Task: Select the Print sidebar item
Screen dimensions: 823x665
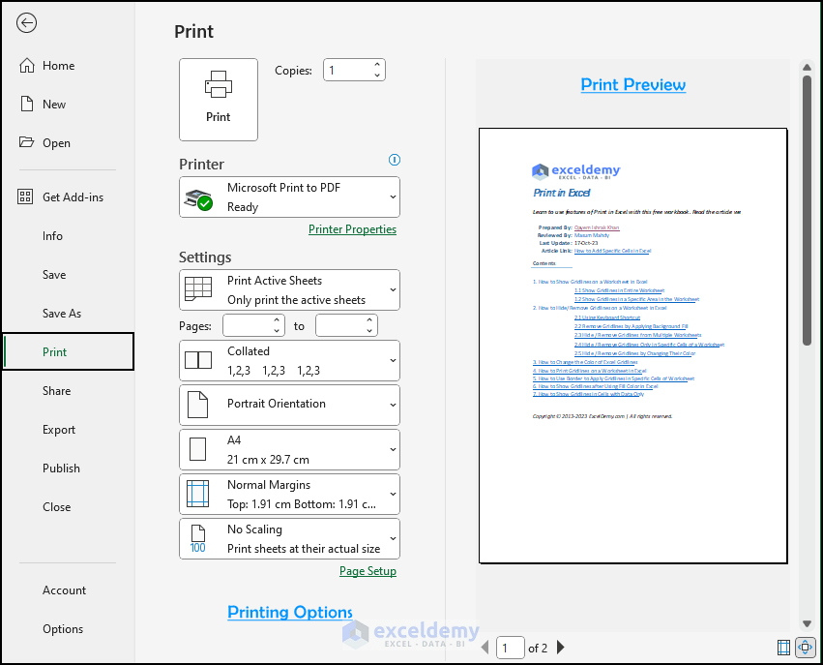Action: 69,351
